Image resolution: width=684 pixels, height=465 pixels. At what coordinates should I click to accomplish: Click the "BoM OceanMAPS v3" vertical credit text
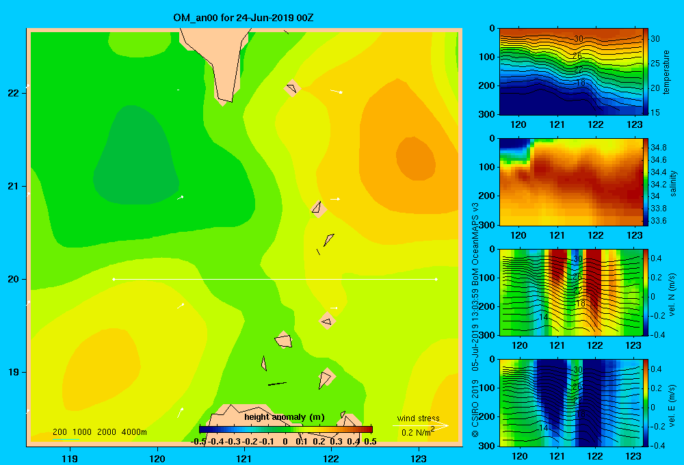(475, 244)
